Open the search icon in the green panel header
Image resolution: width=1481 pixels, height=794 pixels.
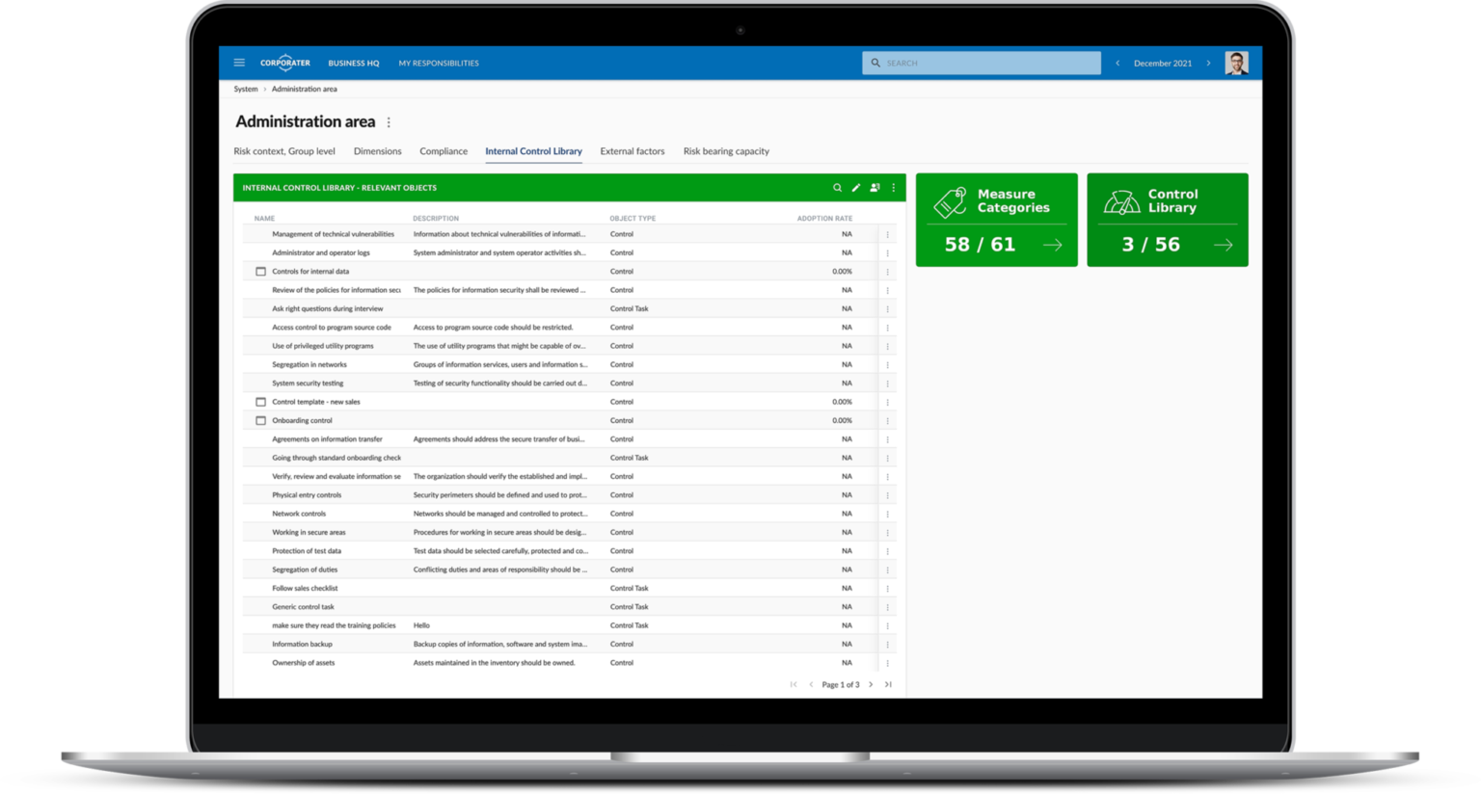coord(837,188)
